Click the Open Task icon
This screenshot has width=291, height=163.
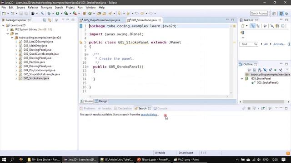coord(105,13)
